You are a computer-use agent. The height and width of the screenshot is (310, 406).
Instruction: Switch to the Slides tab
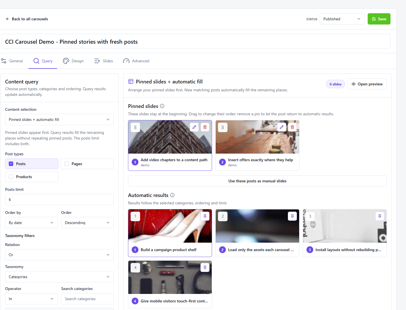[103, 61]
